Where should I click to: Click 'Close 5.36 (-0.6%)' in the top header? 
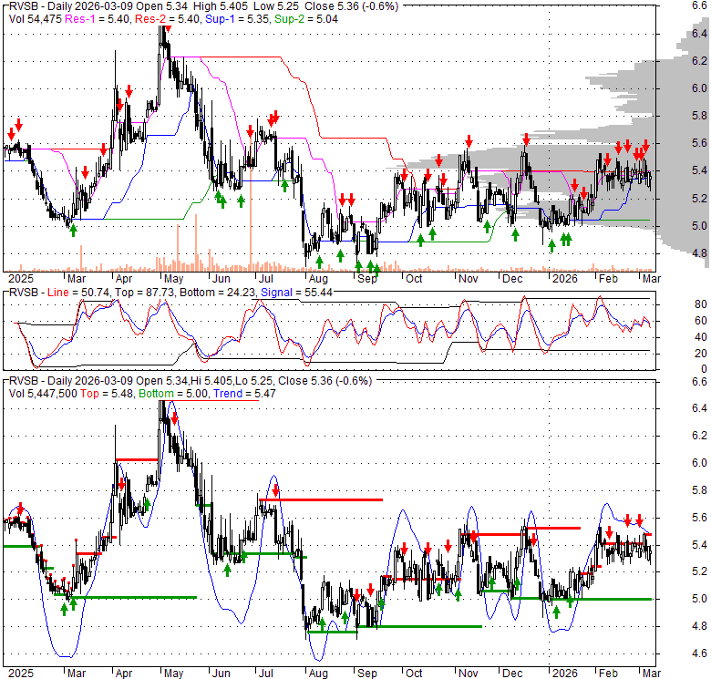pyautogui.click(x=352, y=6)
